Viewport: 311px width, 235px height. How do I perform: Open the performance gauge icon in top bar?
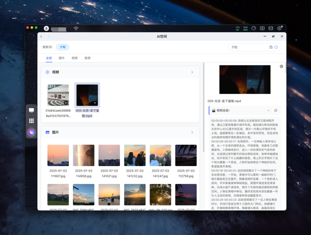click(x=253, y=28)
